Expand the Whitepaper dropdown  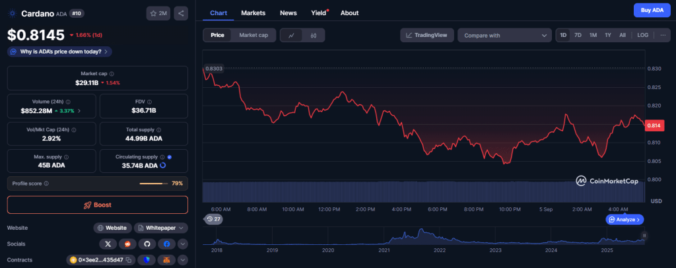(x=161, y=228)
